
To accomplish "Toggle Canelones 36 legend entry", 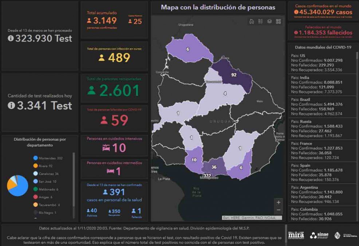I will pos(46,174).
